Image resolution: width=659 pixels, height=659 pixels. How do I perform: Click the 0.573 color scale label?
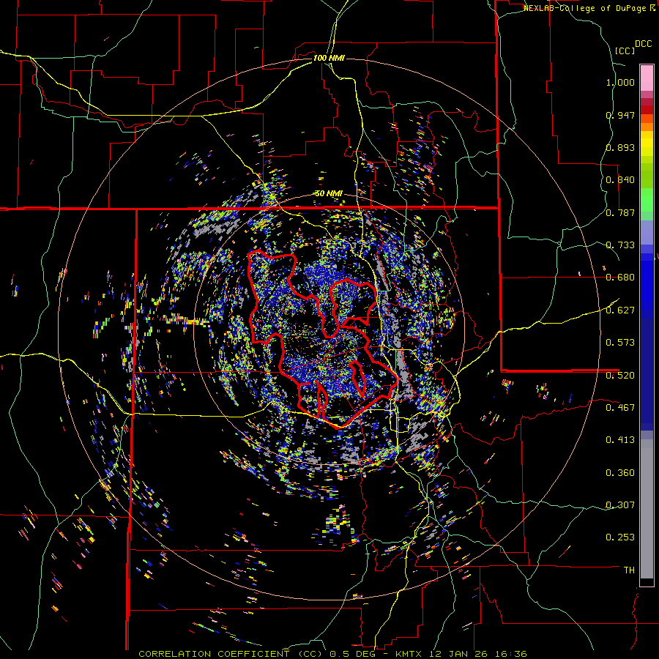620,343
